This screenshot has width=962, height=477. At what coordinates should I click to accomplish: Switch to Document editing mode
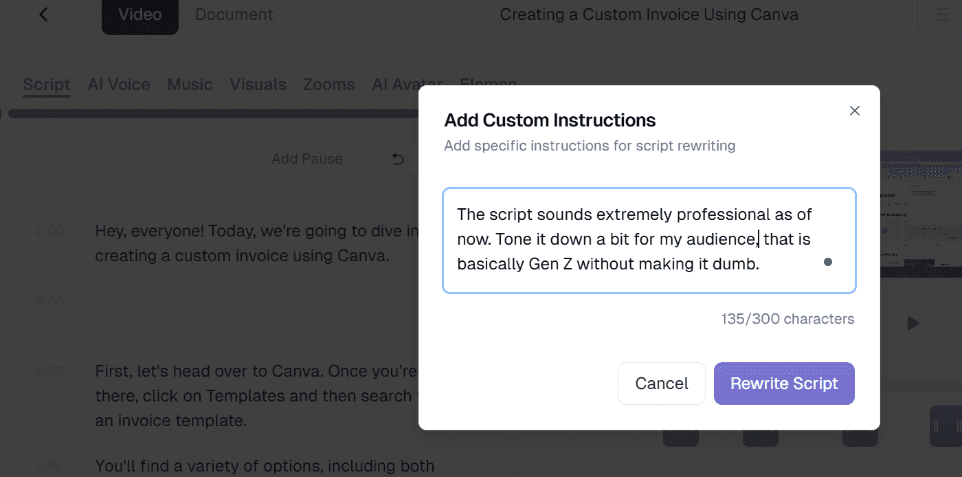click(234, 14)
